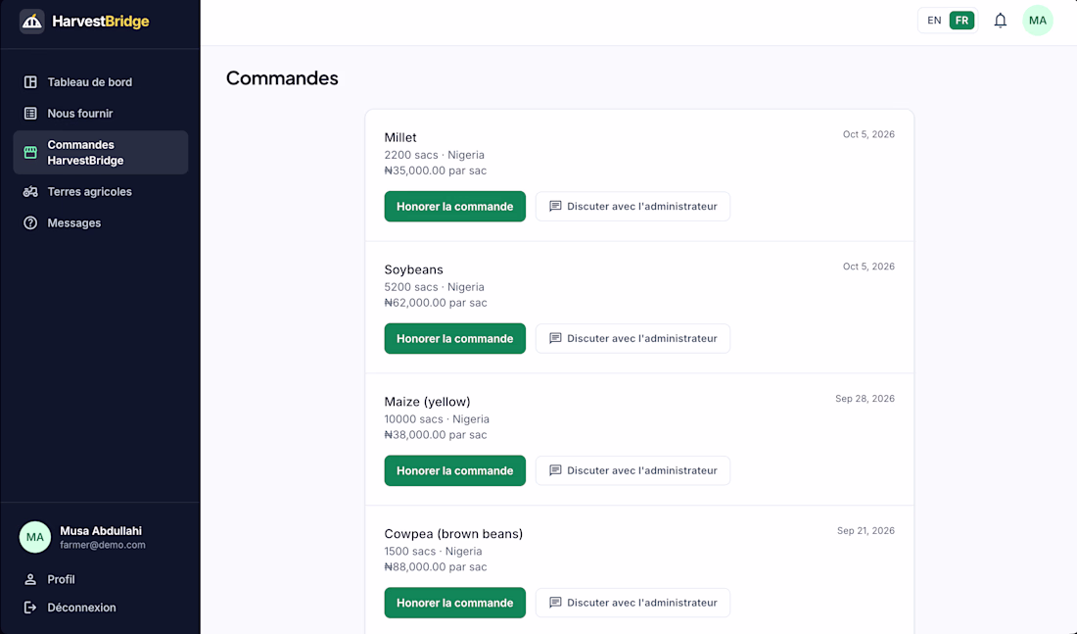1077x634 pixels.
Task: Select the FR language option
Action: pos(961,21)
